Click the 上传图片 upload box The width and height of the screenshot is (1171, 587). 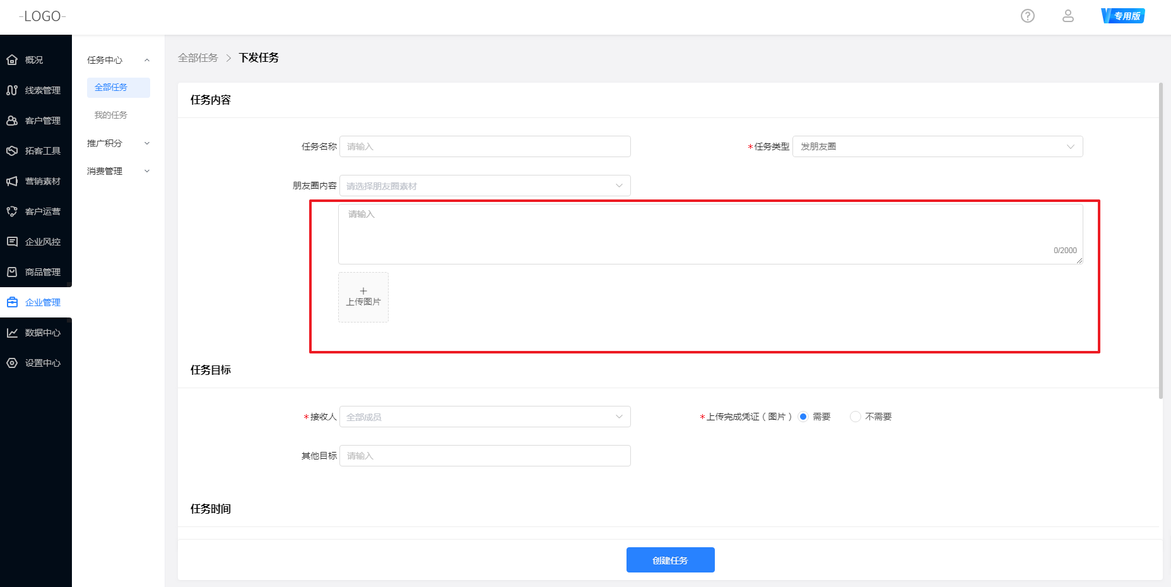click(x=363, y=297)
